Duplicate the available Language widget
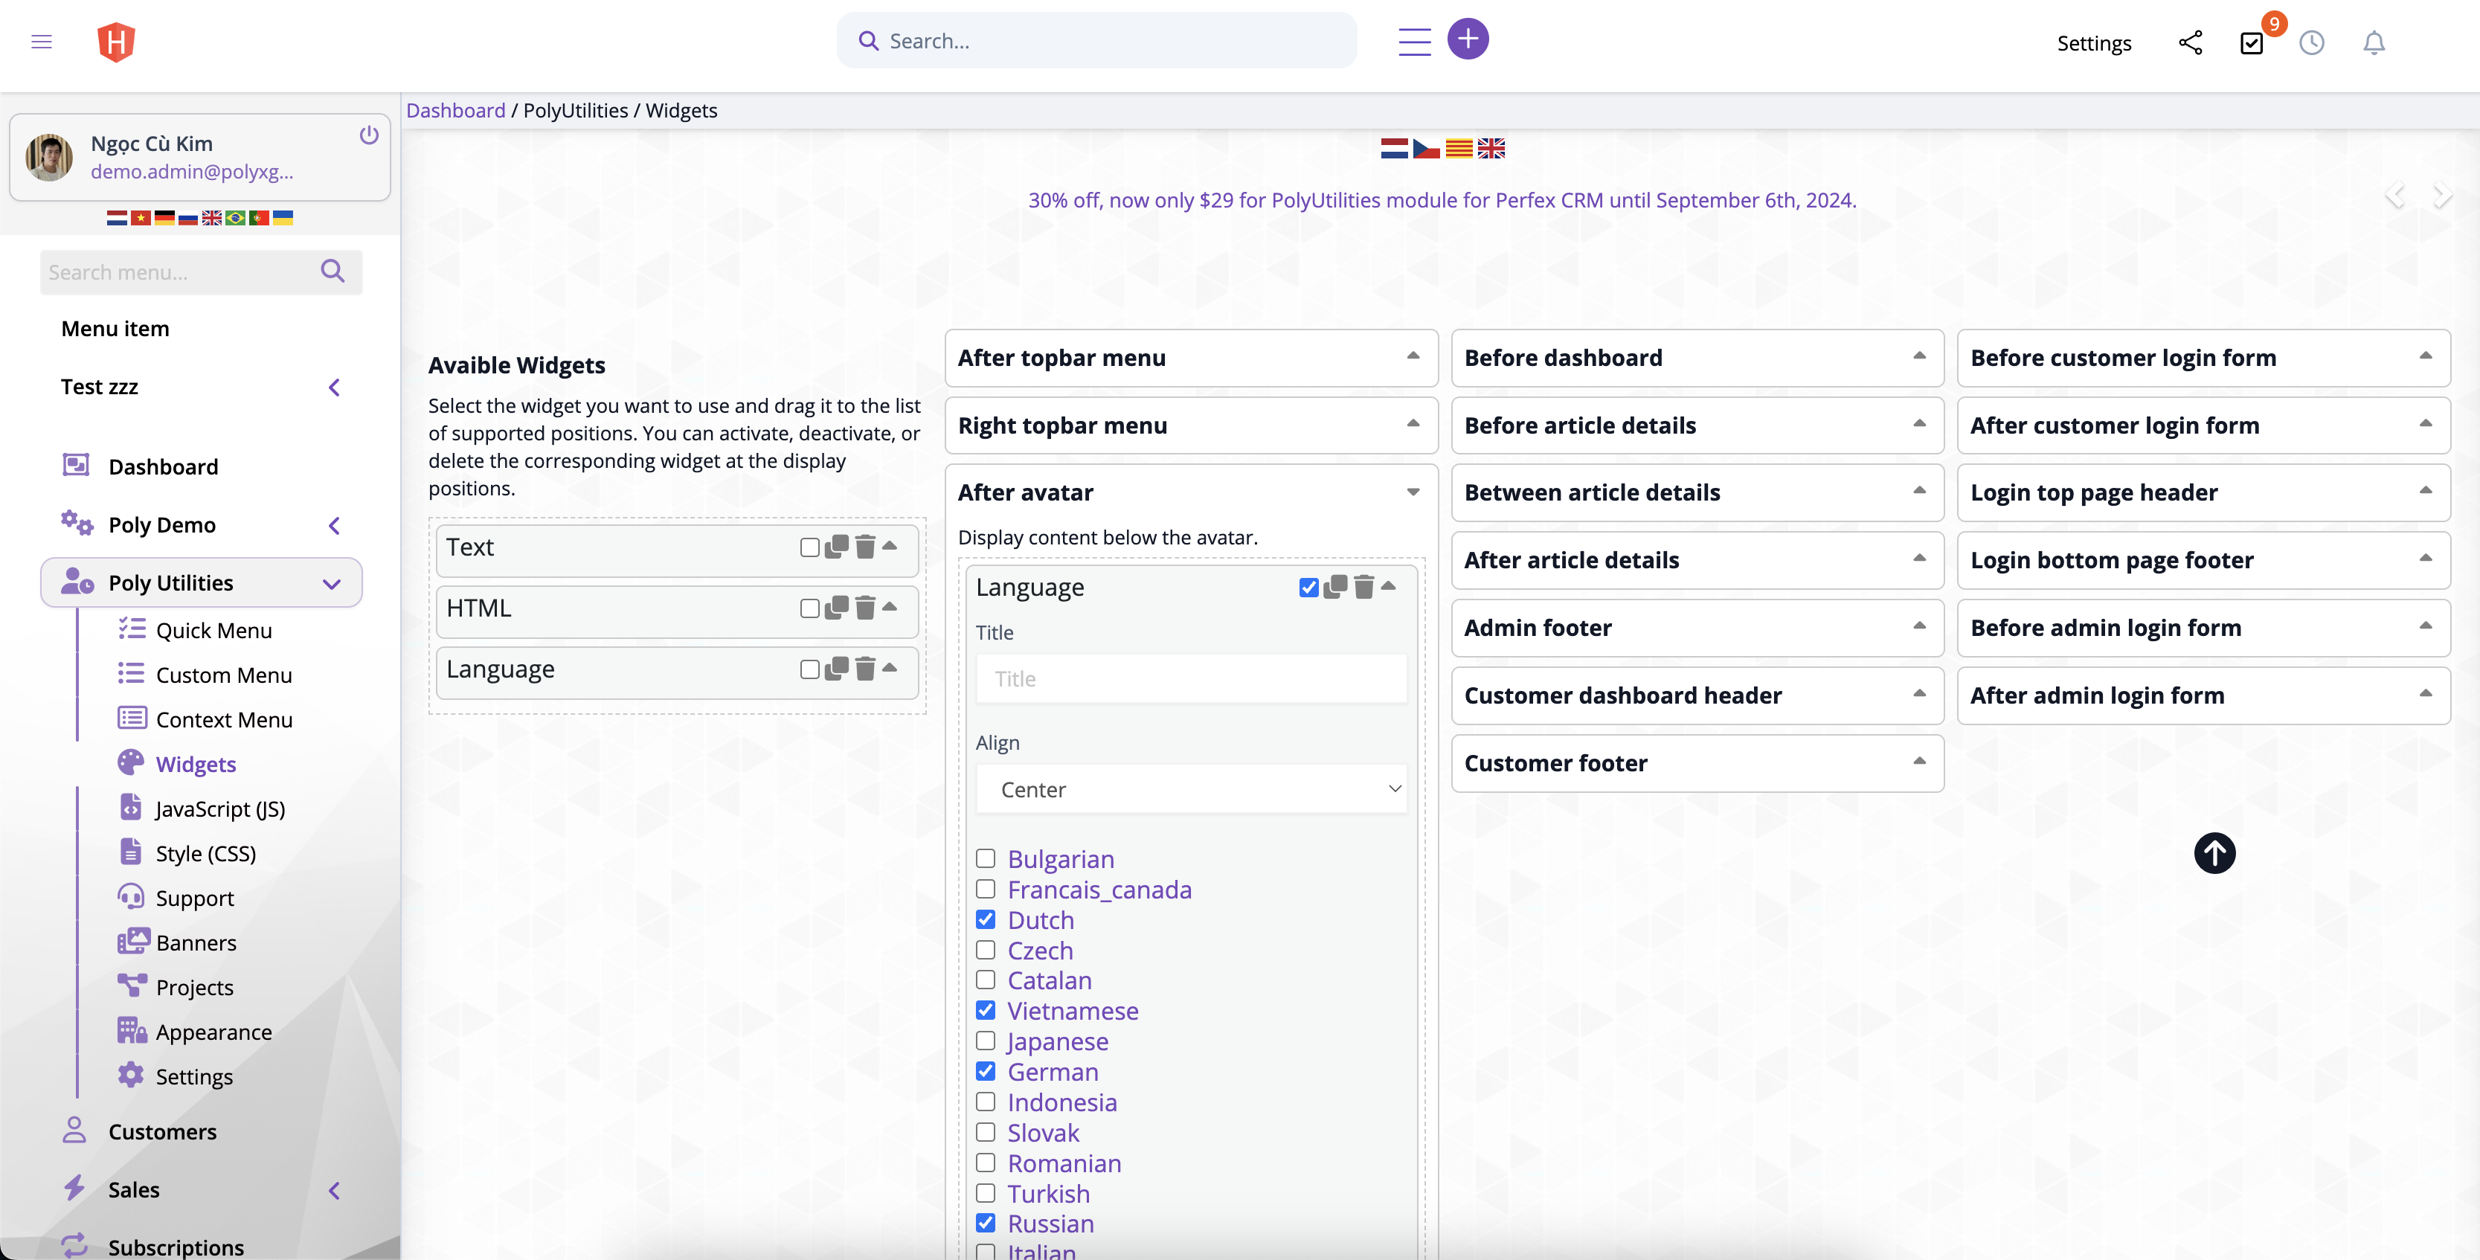Screen dimensions: 2480x1260 [837, 668]
